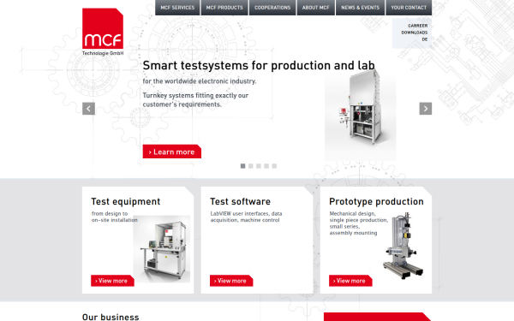Go to previous slide arrow
The image size is (514, 321).
[88, 109]
